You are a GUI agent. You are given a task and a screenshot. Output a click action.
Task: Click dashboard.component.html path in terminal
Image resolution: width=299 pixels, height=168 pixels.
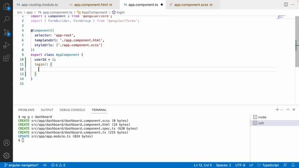click(71, 125)
